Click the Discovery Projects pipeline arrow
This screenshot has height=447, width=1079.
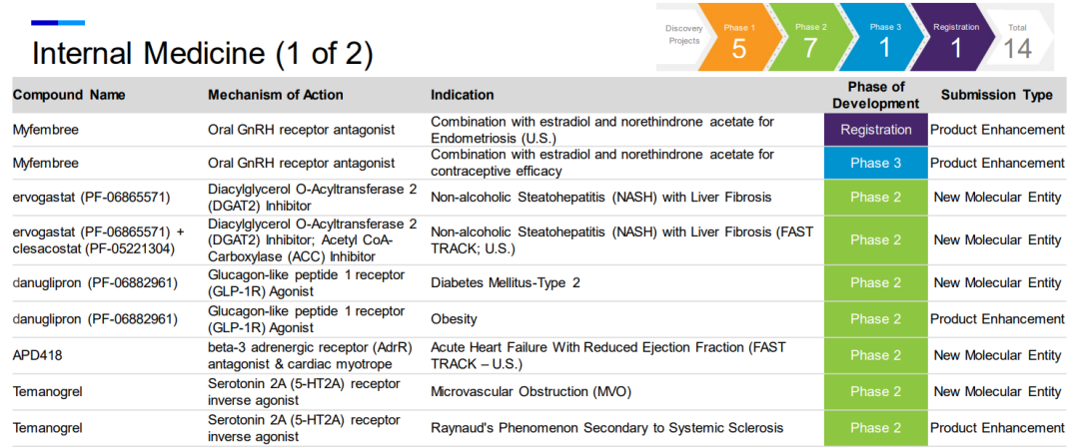(683, 35)
